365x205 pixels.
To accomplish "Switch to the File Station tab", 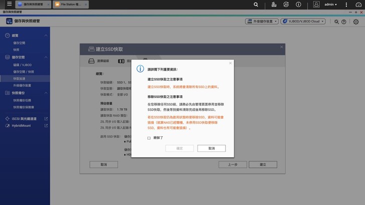I will [70, 5].
